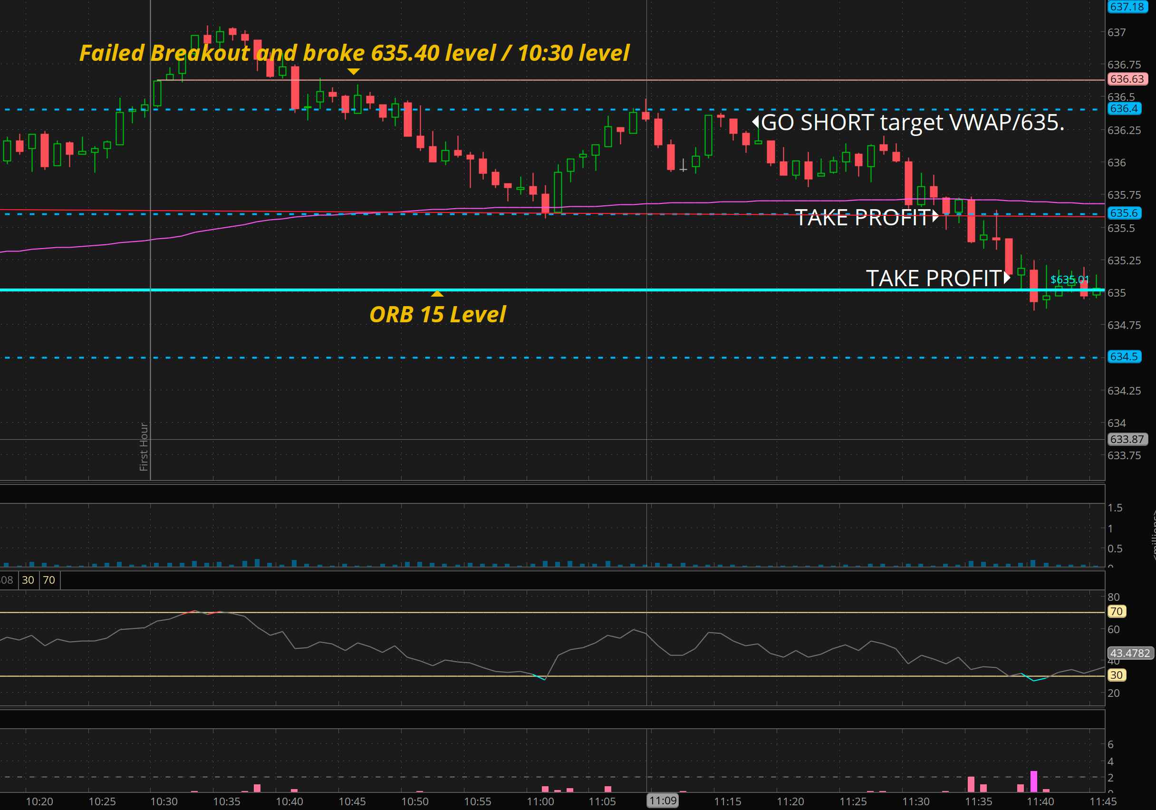Click the First Hour vertical line label
This screenshot has height=810, width=1156.
(x=144, y=446)
